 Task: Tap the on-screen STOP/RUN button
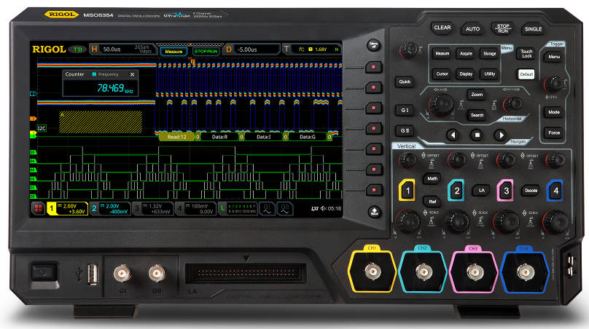pyautogui.click(x=206, y=52)
